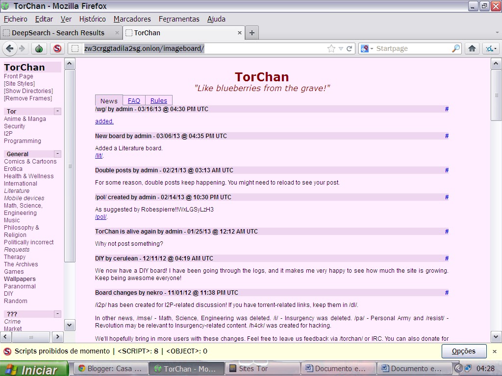Click the # link for /pol/ created post

pyautogui.click(x=447, y=197)
